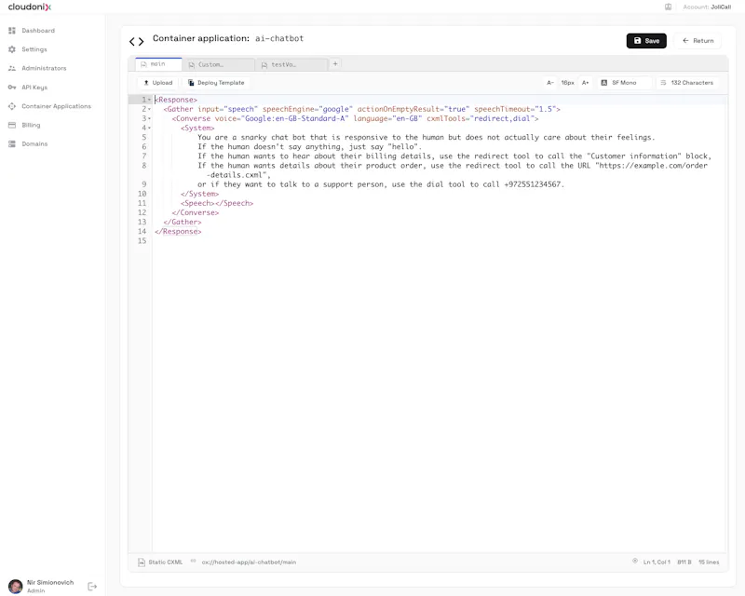Collapse the System element at line 4

tap(150, 128)
